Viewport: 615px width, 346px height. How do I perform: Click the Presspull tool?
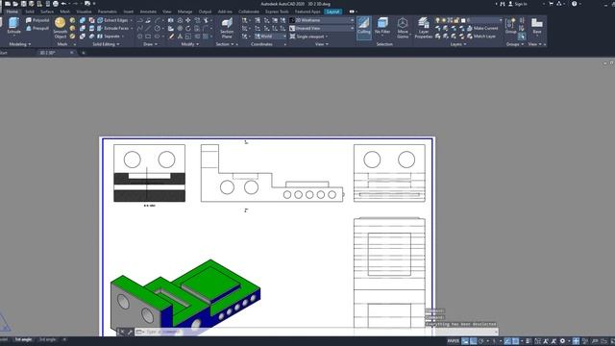coord(37,28)
